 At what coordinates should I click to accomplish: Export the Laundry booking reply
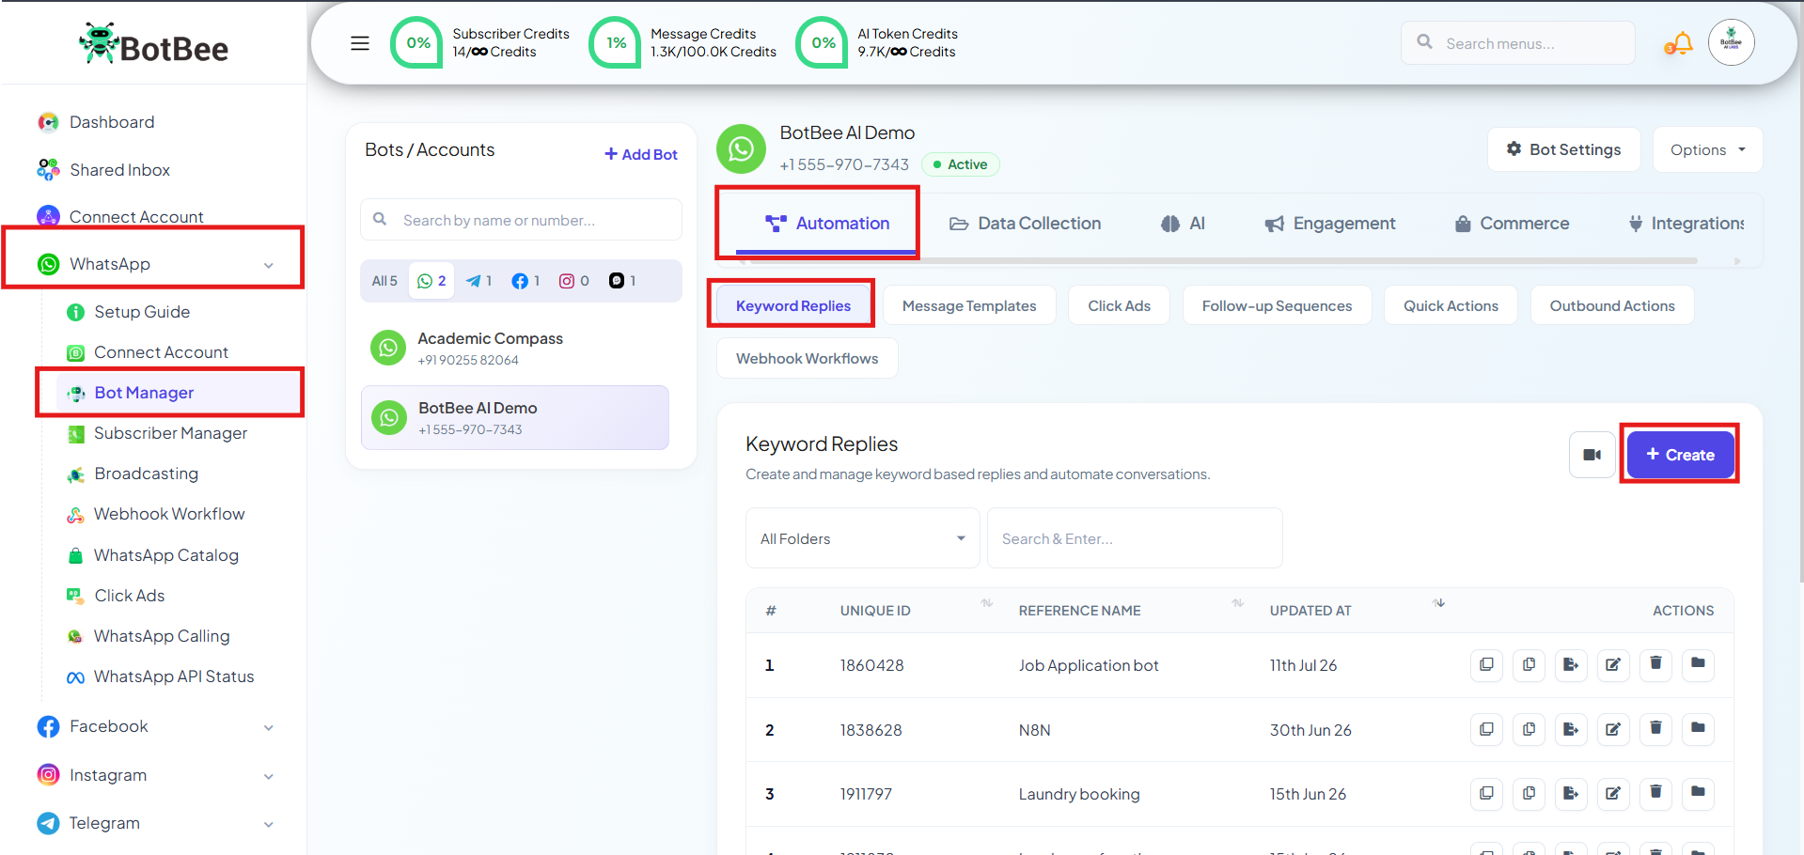tap(1571, 793)
